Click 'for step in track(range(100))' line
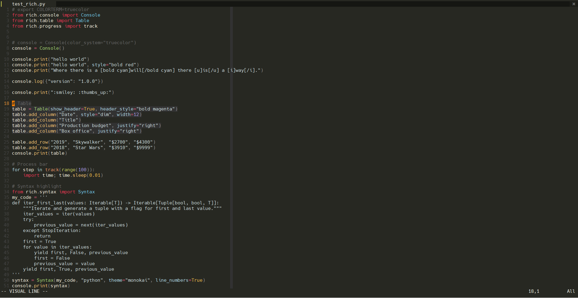 pos(53,170)
